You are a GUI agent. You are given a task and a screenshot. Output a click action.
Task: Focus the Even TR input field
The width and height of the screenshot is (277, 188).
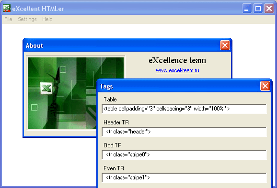tap(184, 177)
